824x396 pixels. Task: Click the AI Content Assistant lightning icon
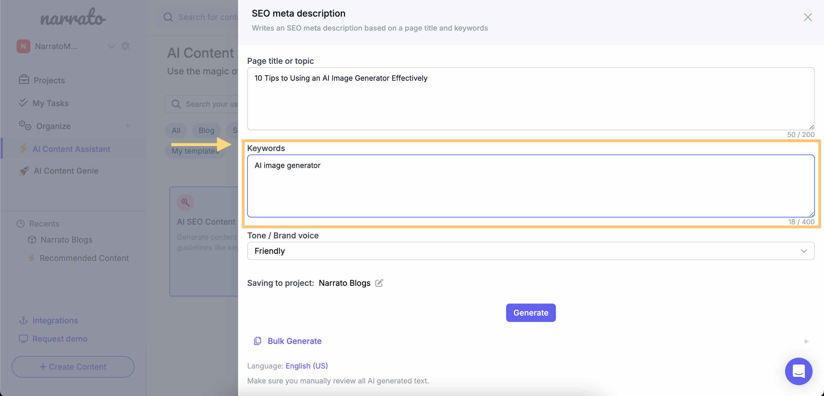click(23, 148)
